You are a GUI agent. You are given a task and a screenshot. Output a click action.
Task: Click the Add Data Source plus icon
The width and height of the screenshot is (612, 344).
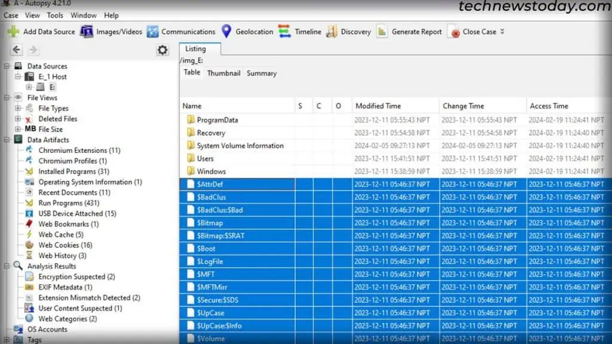click(13, 32)
